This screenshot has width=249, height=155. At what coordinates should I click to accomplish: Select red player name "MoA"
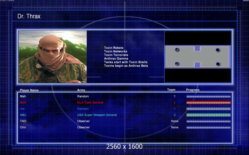(23, 103)
